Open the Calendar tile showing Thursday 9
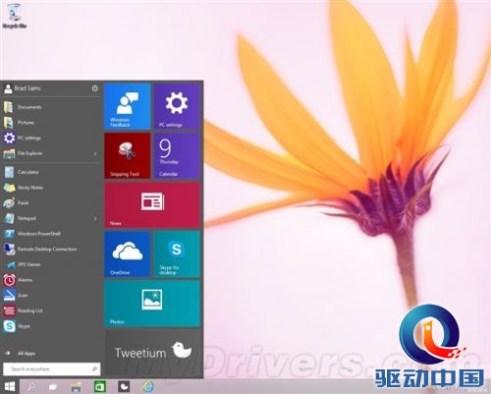 tap(177, 156)
